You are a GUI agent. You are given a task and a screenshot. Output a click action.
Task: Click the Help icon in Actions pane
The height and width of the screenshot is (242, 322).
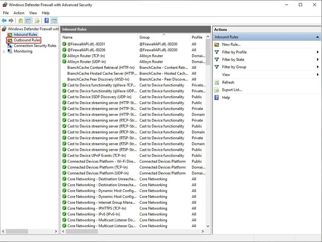point(217,97)
